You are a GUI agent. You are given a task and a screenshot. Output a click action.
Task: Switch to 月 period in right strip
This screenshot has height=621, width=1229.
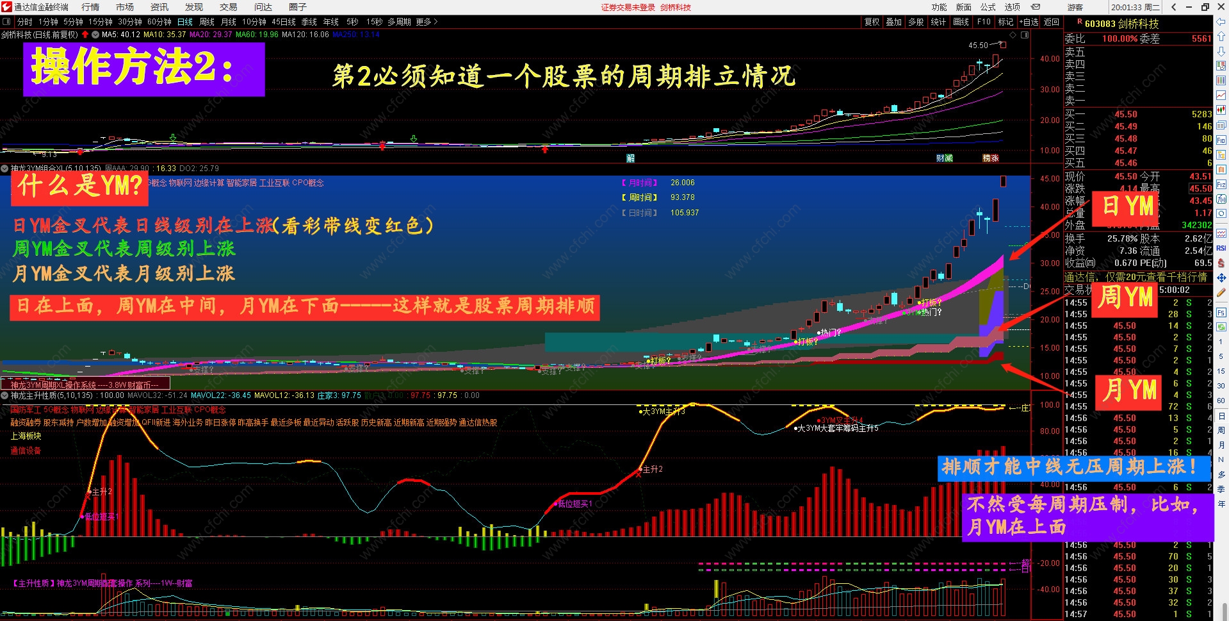(x=1221, y=445)
